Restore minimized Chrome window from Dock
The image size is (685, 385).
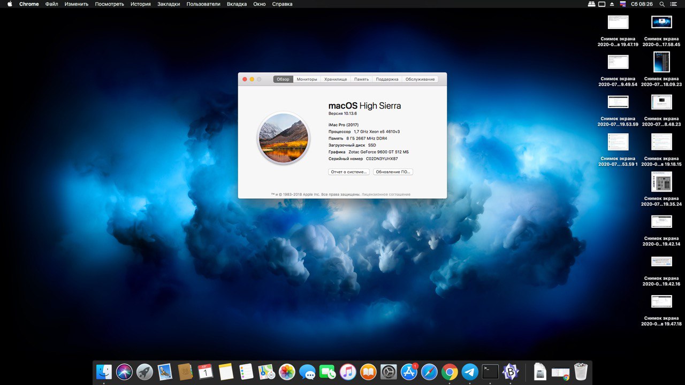(x=560, y=372)
